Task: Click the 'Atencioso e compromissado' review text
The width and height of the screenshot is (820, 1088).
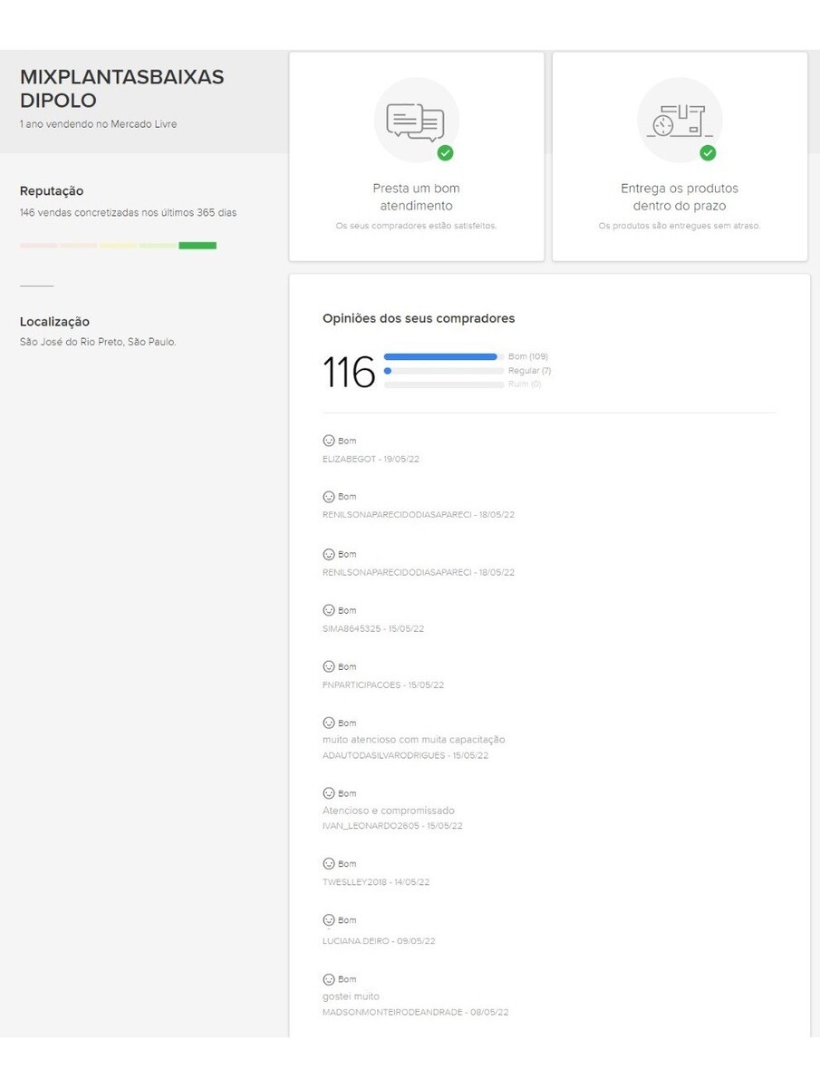Action: [388, 811]
